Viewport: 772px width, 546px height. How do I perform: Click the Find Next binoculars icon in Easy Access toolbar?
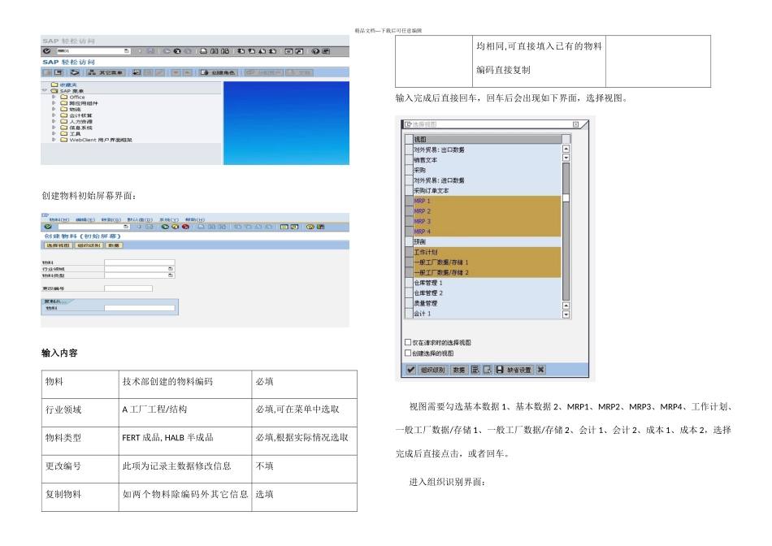pos(225,51)
